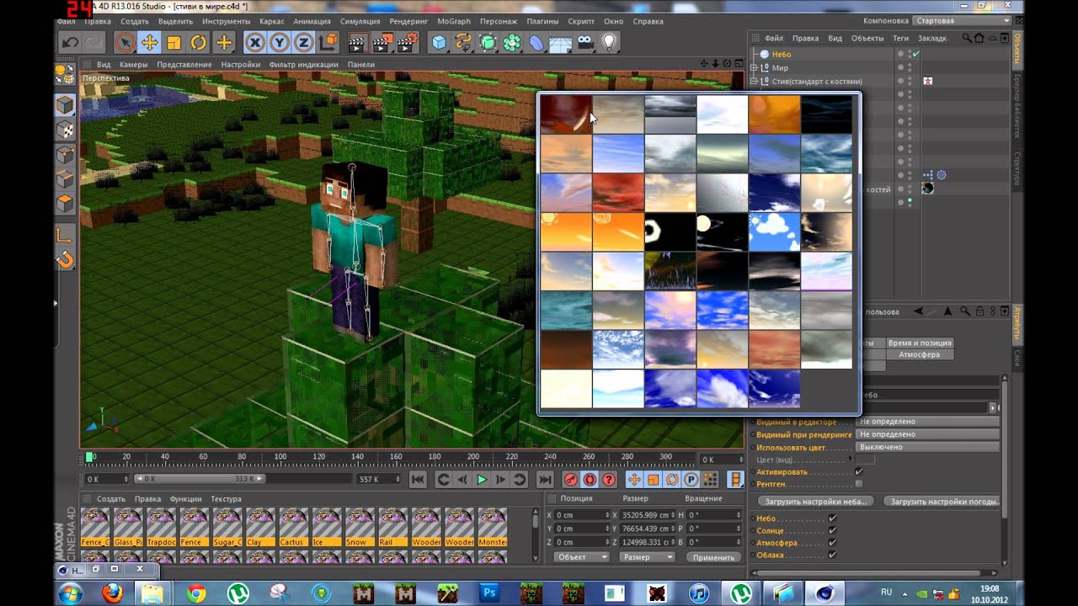Activate the Scale tool in the top toolbar
This screenshot has height=606, width=1078.
click(x=173, y=42)
